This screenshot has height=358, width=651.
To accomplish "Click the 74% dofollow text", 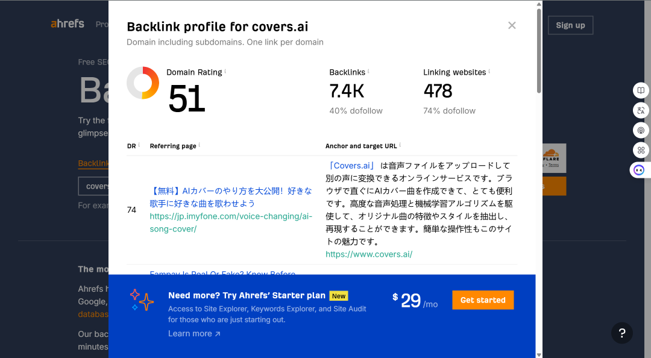I will tap(449, 111).
